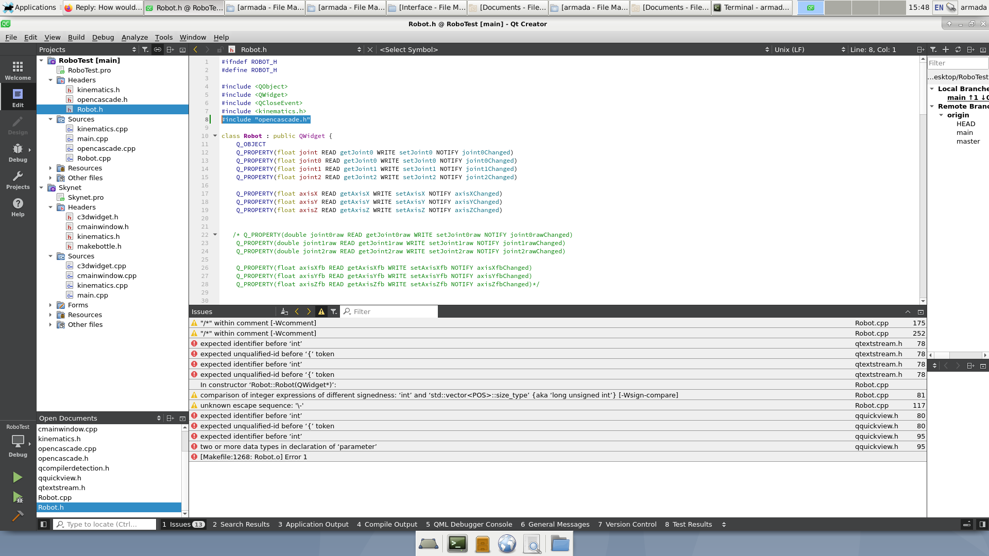Go back in editor navigation history

pyautogui.click(x=195, y=49)
